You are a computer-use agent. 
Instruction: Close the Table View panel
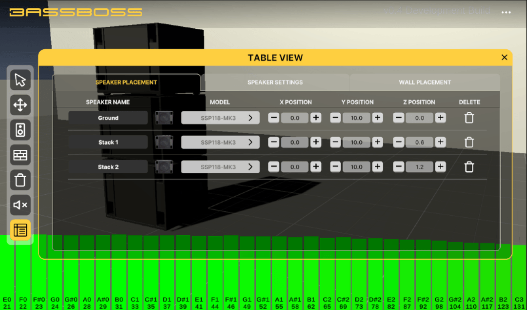coord(504,58)
